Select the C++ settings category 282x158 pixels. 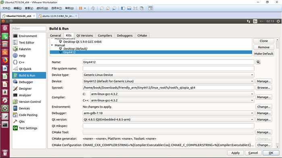[x=29, y=62]
